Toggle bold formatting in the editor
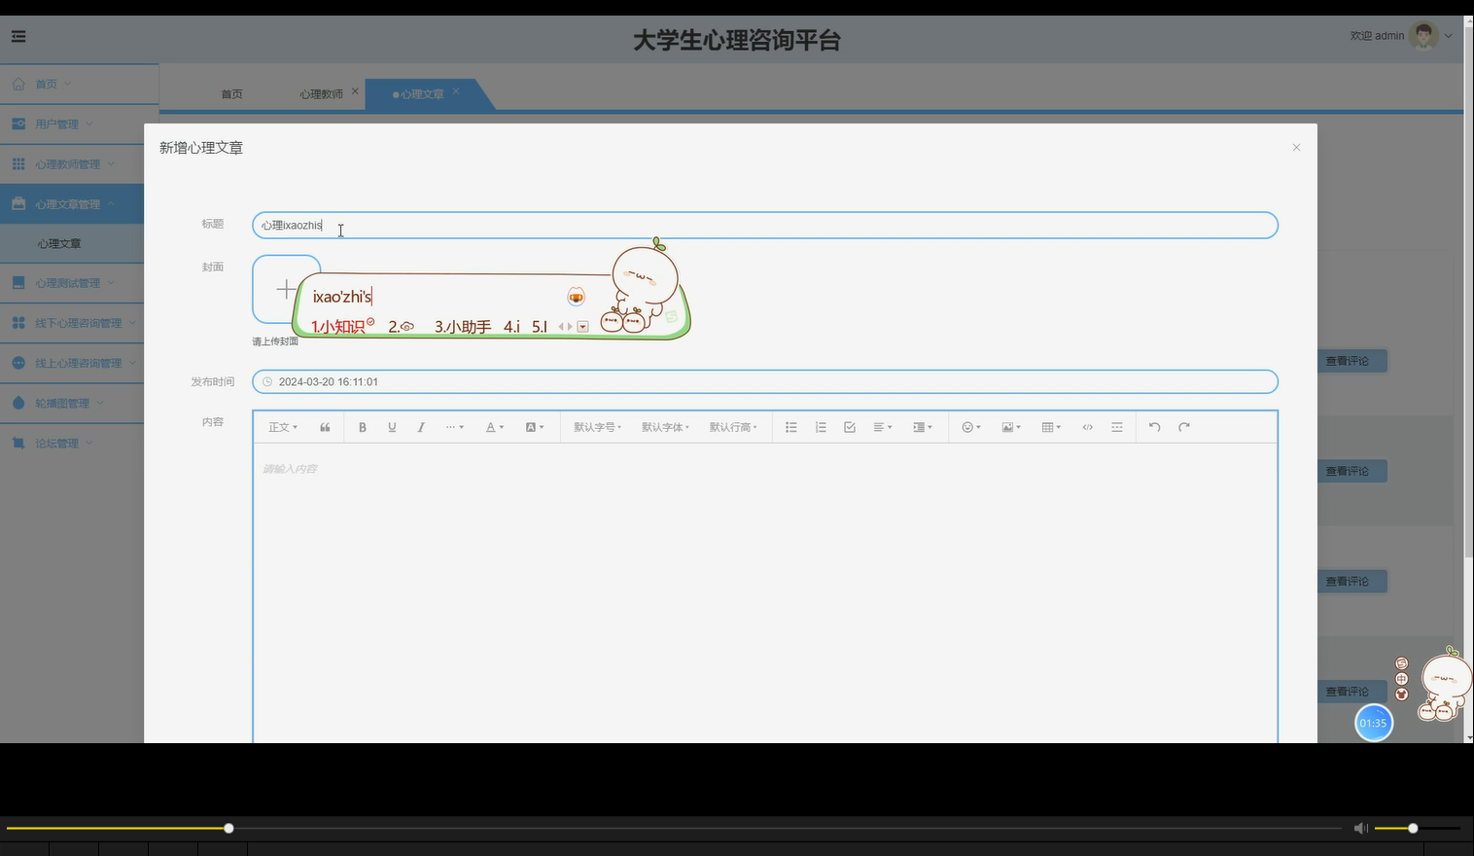This screenshot has width=1474, height=856. pos(362,426)
